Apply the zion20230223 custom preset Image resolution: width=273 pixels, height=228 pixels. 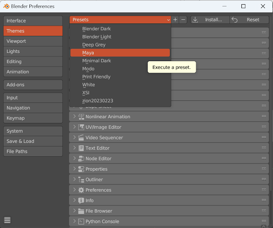[120, 101]
